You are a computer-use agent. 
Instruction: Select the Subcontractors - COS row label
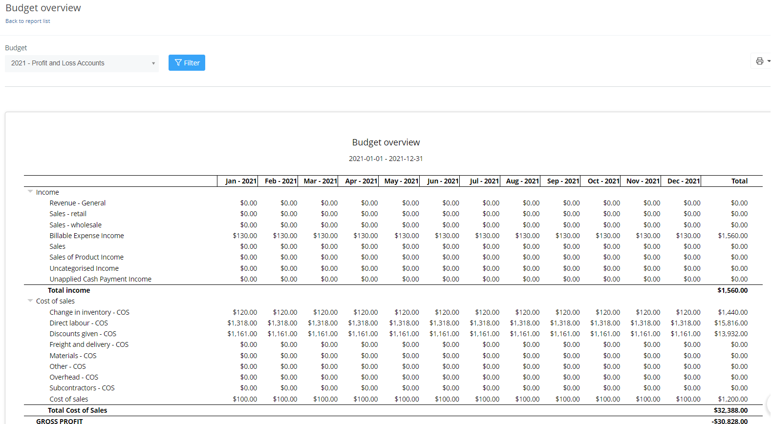(x=82, y=388)
